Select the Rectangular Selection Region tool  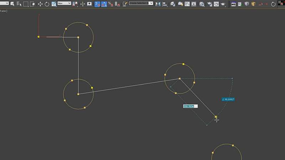[26, 4]
